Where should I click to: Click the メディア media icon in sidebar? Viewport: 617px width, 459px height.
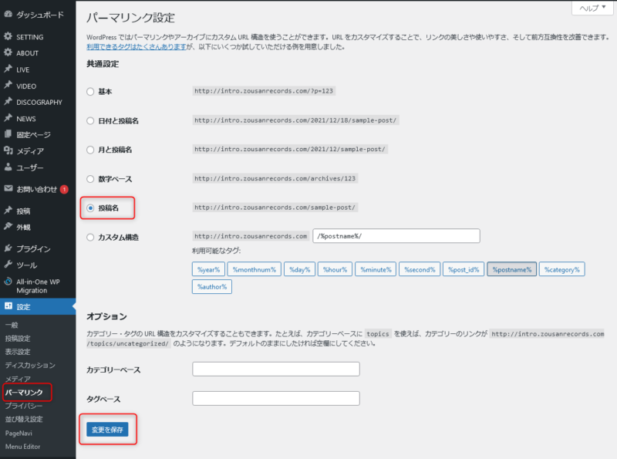click(8, 151)
